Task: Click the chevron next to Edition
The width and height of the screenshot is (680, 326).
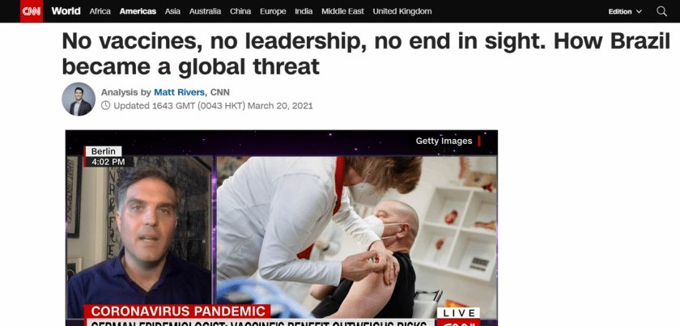Action: point(639,11)
